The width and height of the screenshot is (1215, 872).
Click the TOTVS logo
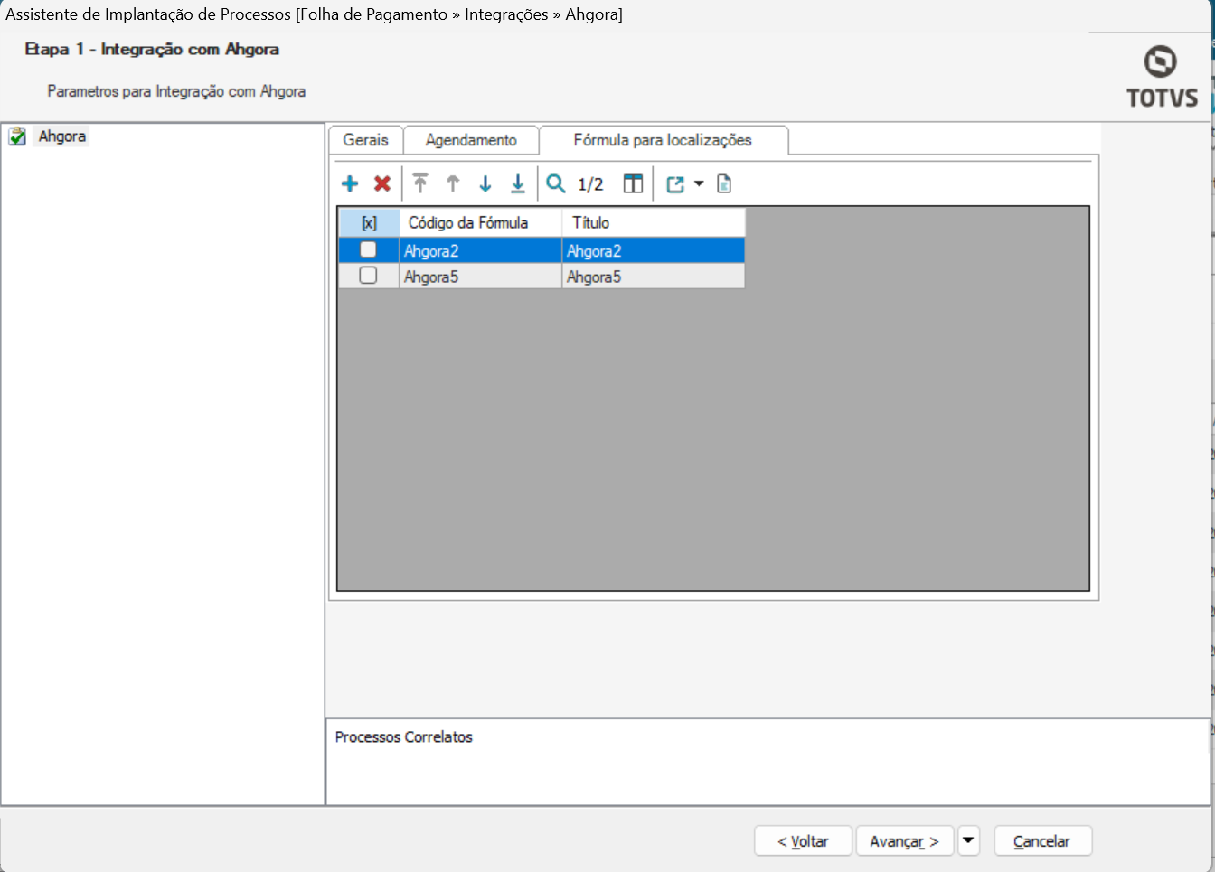[1162, 77]
